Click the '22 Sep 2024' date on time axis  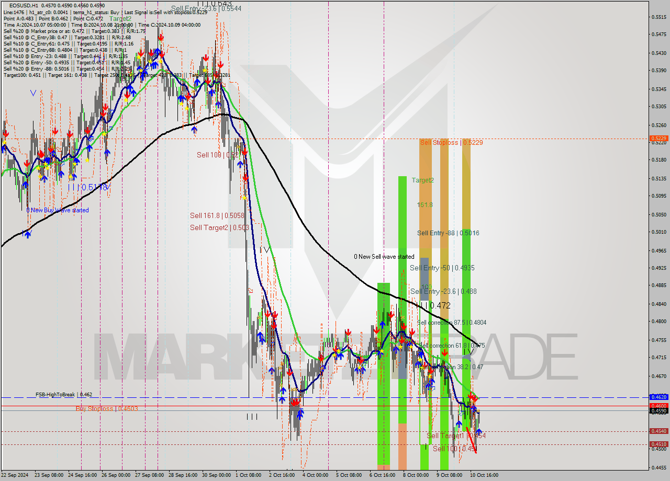point(15,475)
